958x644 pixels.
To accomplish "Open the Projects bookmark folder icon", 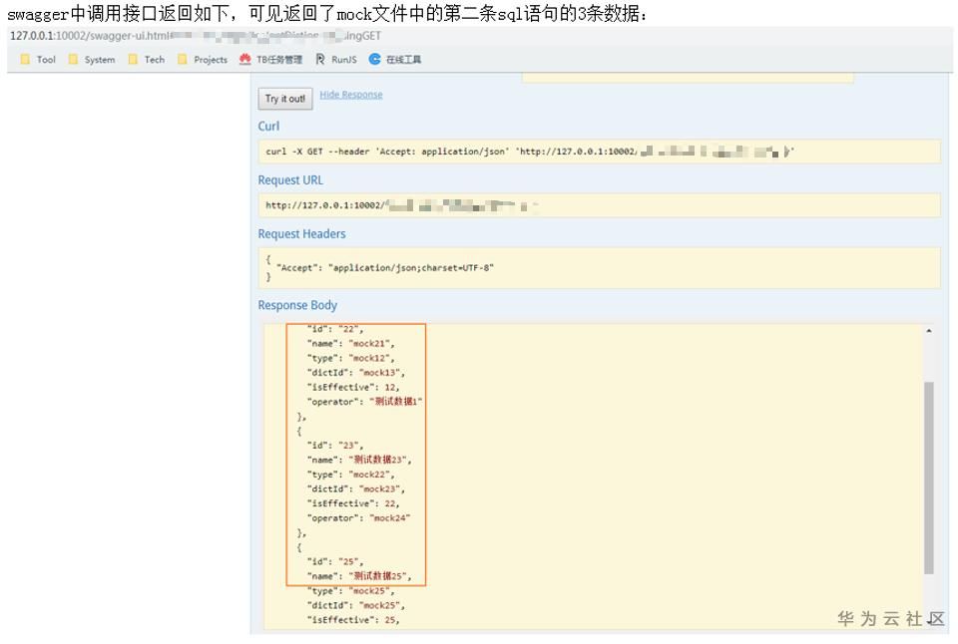I will 182,59.
